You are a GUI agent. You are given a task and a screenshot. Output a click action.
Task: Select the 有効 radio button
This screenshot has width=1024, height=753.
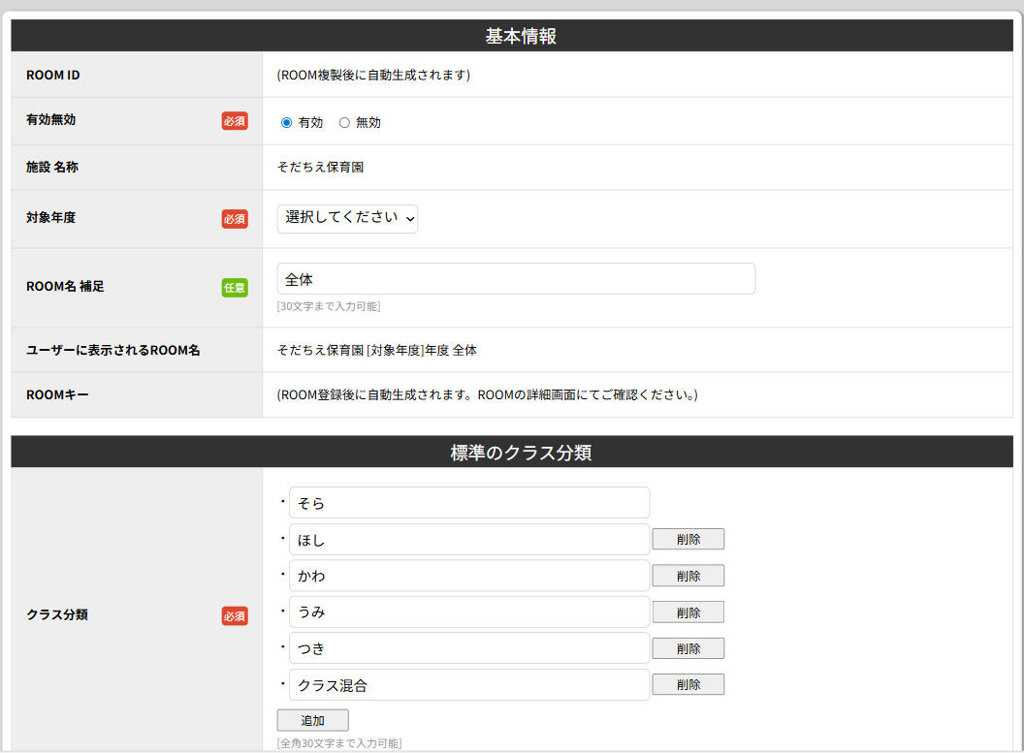click(x=286, y=123)
